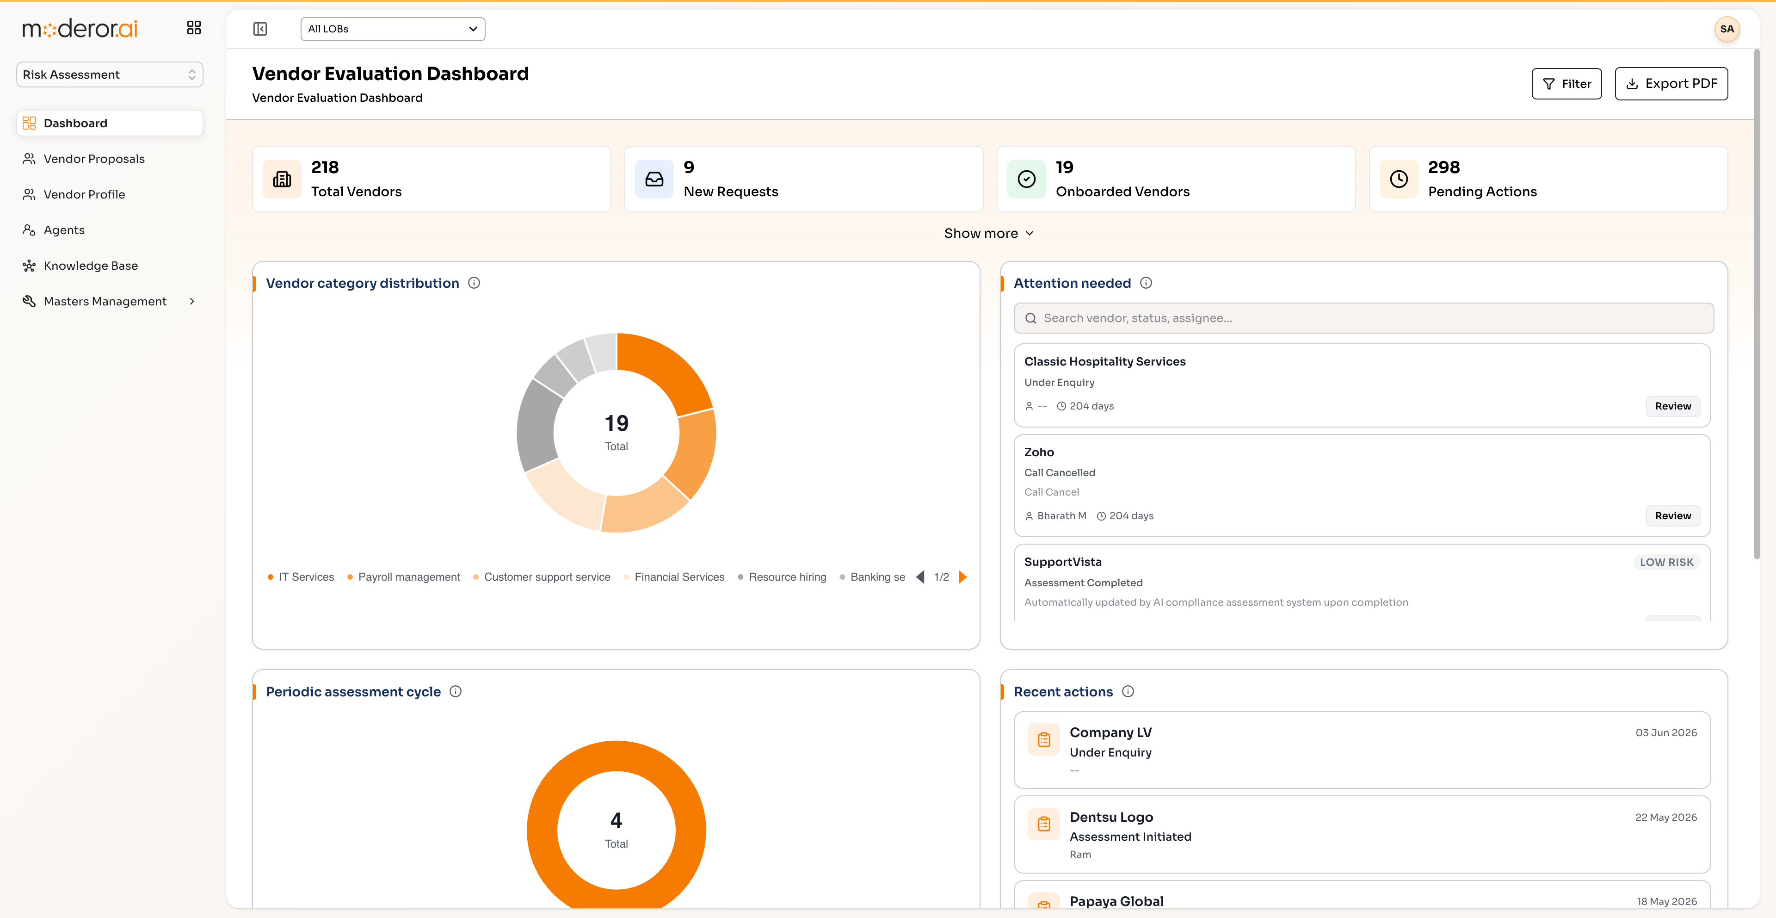Toggle Customer support service legend item
The image size is (1776, 918).
click(541, 577)
